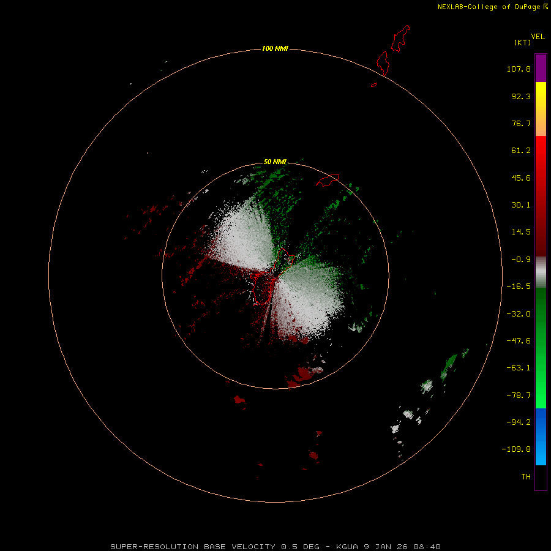Click the 14.5 velocity scale value

[x=521, y=232]
